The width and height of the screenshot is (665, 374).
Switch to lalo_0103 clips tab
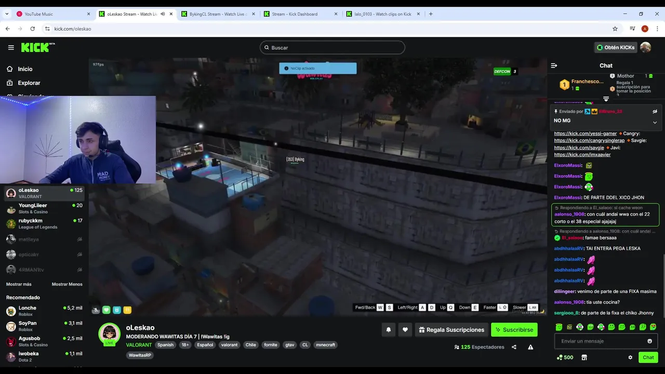383,14
